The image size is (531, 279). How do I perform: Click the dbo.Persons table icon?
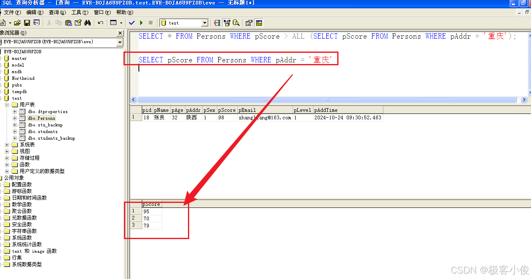pos(22,118)
